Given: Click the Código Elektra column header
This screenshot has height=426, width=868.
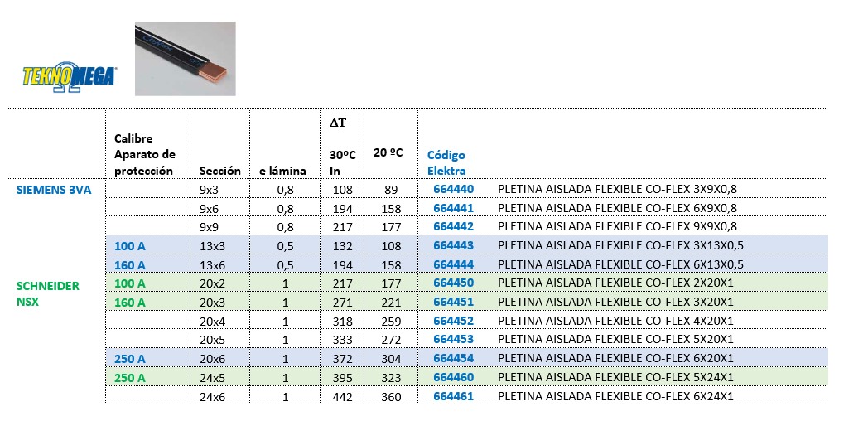Looking at the screenshot, I should (x=446, y=163).
